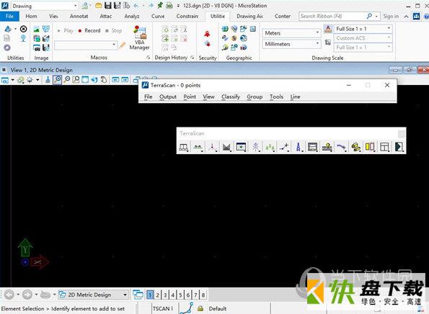Switch to the Annotate ribbon tab
The image size is (429, 314).
click(x=79, y=16)
